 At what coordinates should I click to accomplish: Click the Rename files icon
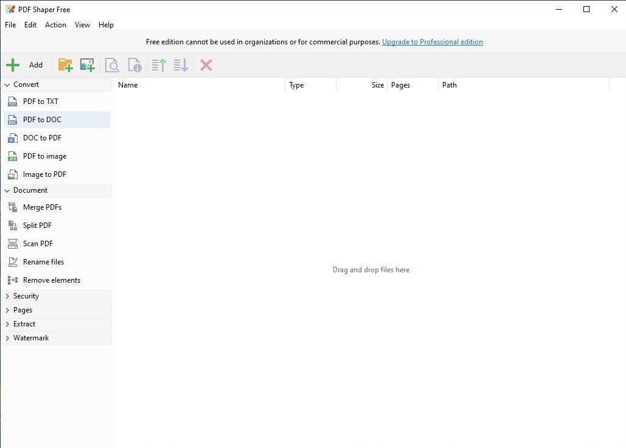point(12,262)
